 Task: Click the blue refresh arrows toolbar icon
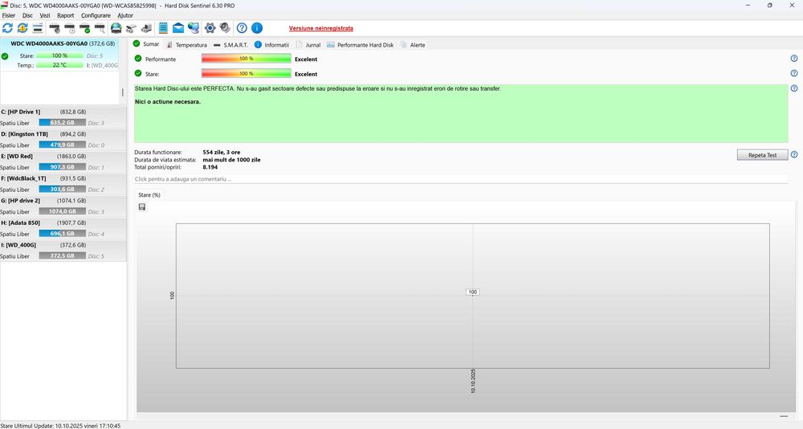pyautogui.click(x=7, y=28)
